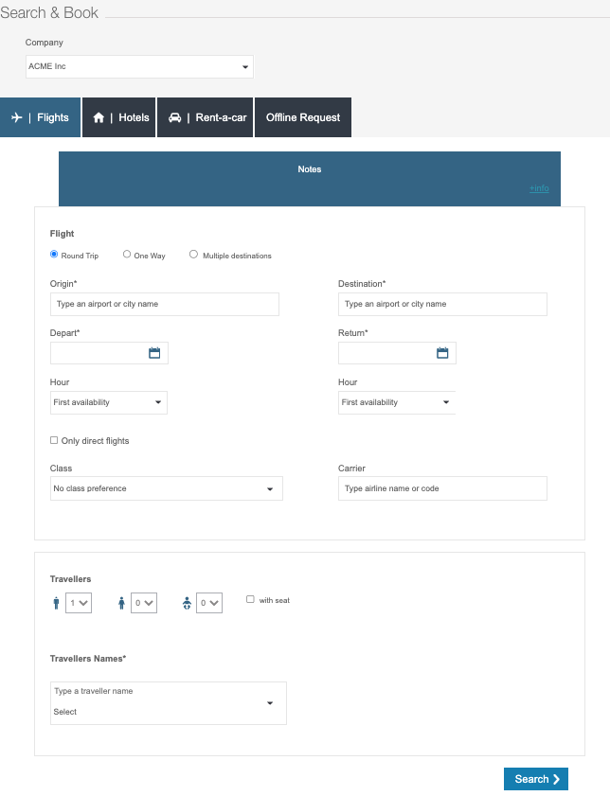This screenshot has height=796, width=610.
Task: Open the +info link in Notes
Action: tap(539, 188)
